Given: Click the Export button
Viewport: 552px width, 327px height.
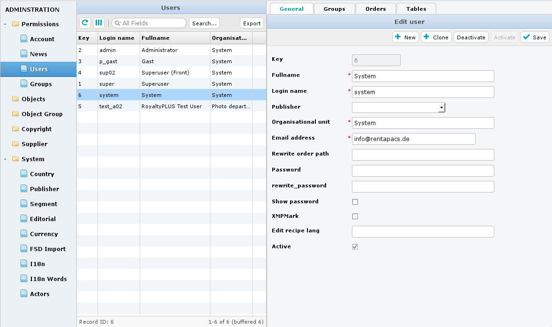Looking at the screenshot, I should coord(252,23).
